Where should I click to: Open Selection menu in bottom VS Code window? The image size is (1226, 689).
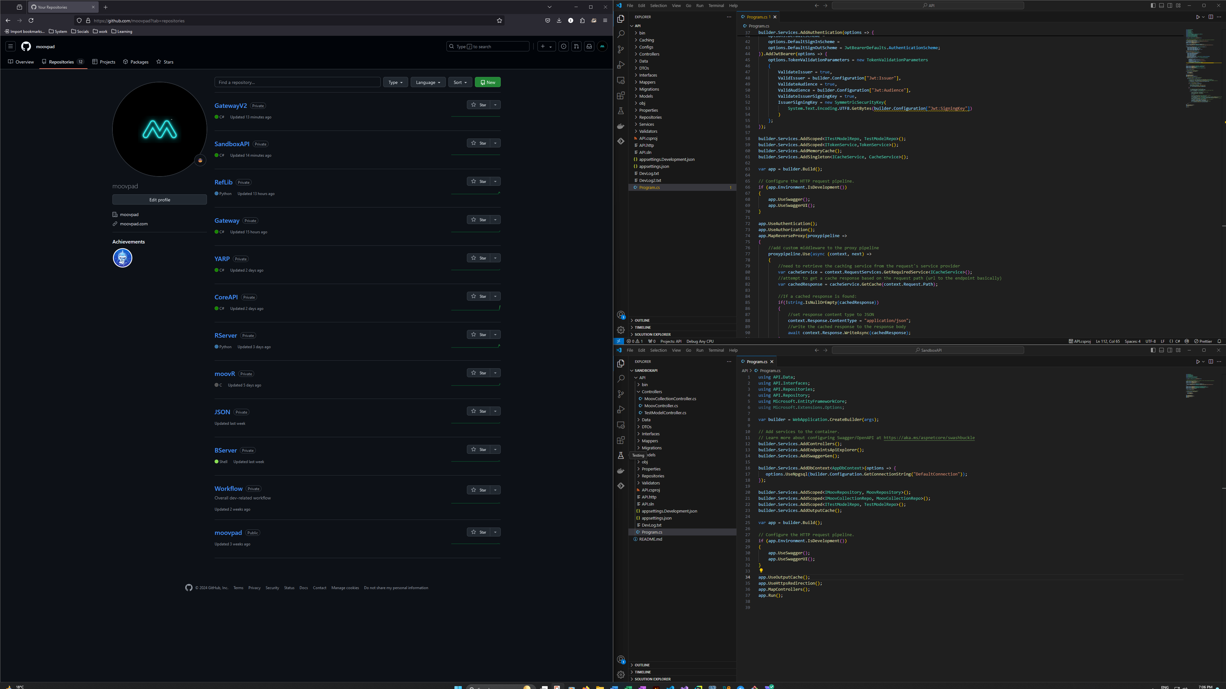[x=658, y=350]
